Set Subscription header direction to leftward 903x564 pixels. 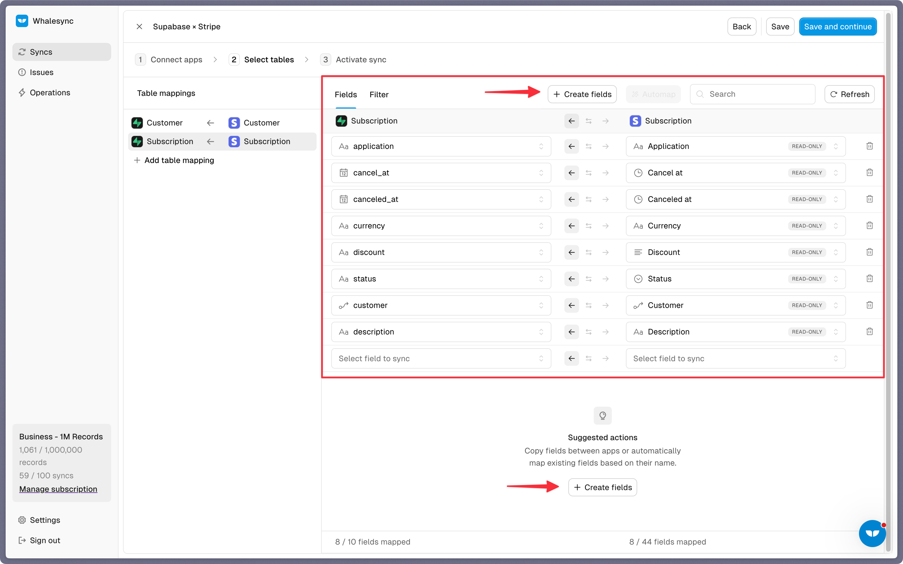[x=571, y=121]
